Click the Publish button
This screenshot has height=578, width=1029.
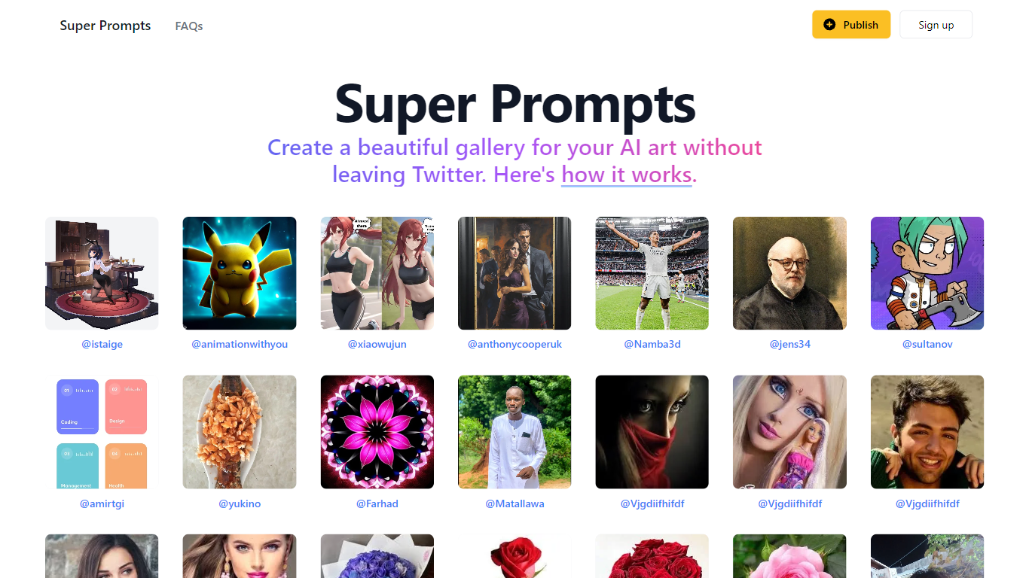[x=851, y=25]
